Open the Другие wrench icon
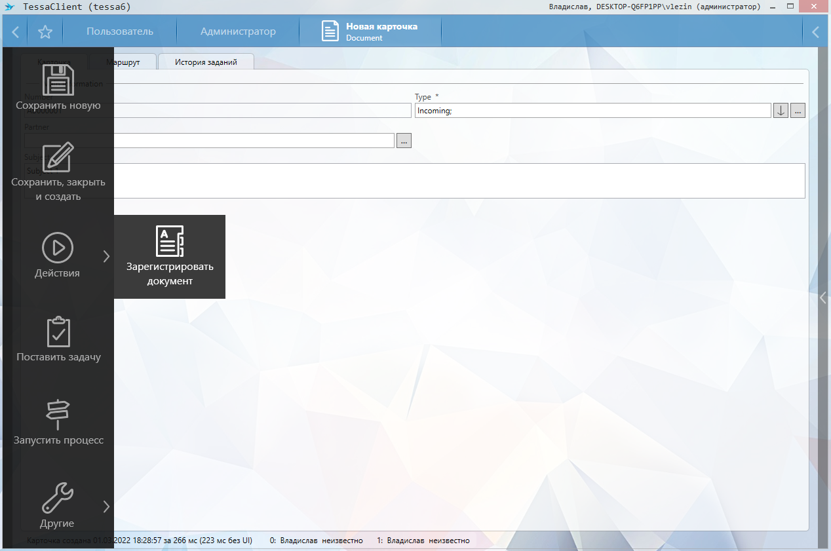 tap(58, 498)
